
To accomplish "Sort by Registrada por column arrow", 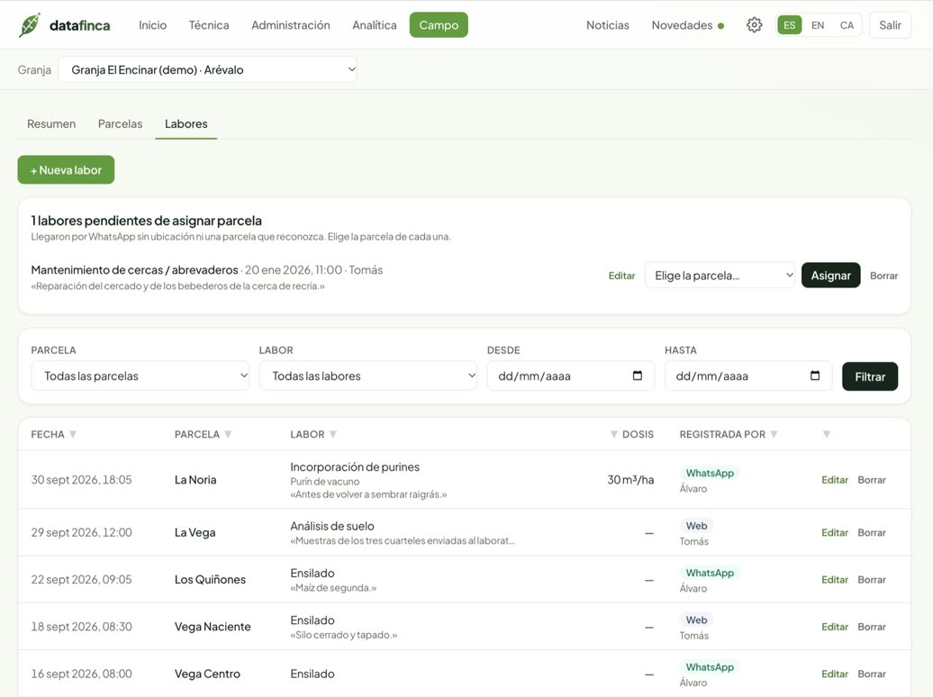I will point(774,434).
